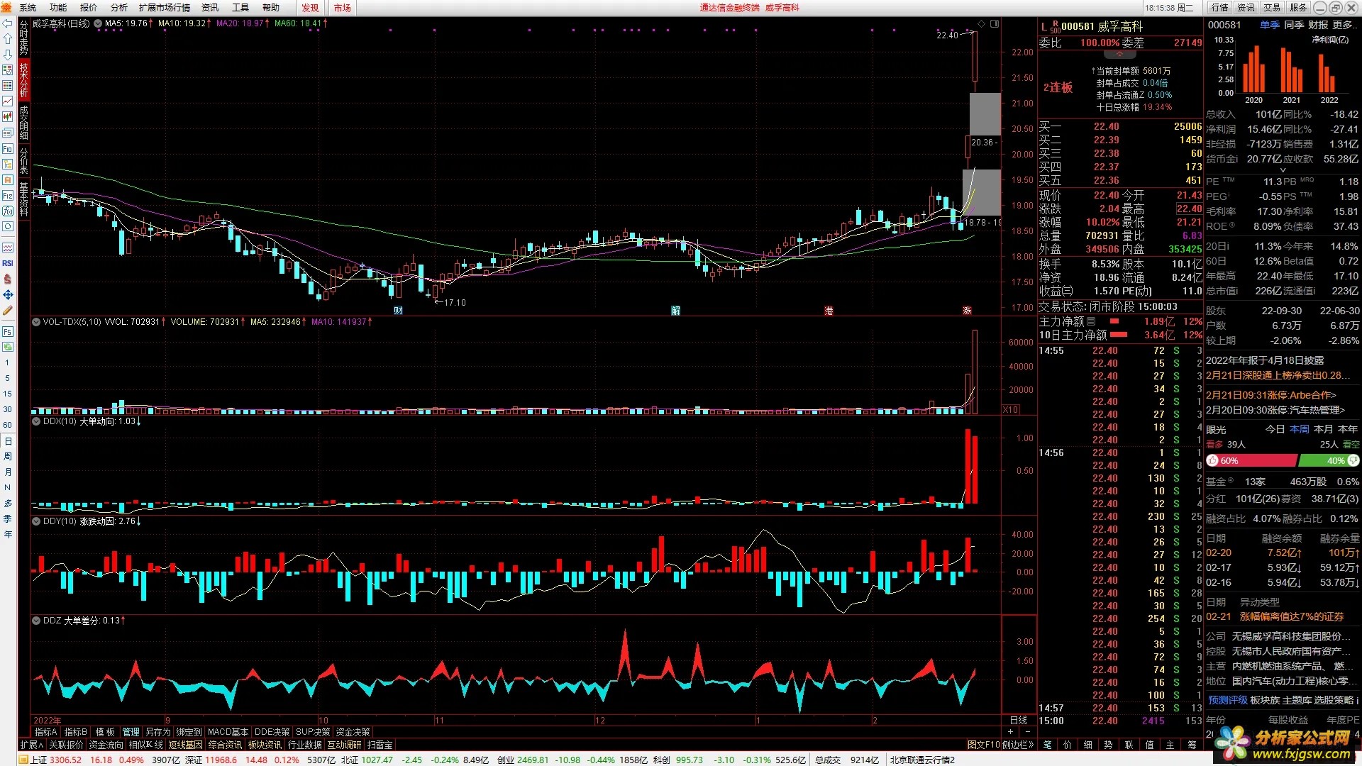Select the 周 weekly period option
This screenshot has height=766, width=1362.
click(x=8, y=456)
